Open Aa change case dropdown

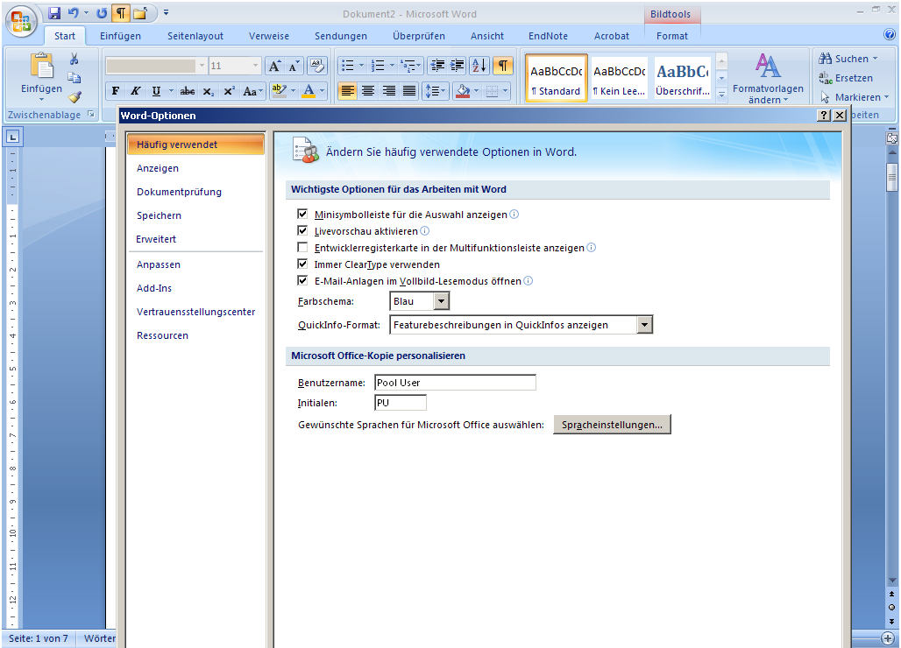tap(252, 91)
